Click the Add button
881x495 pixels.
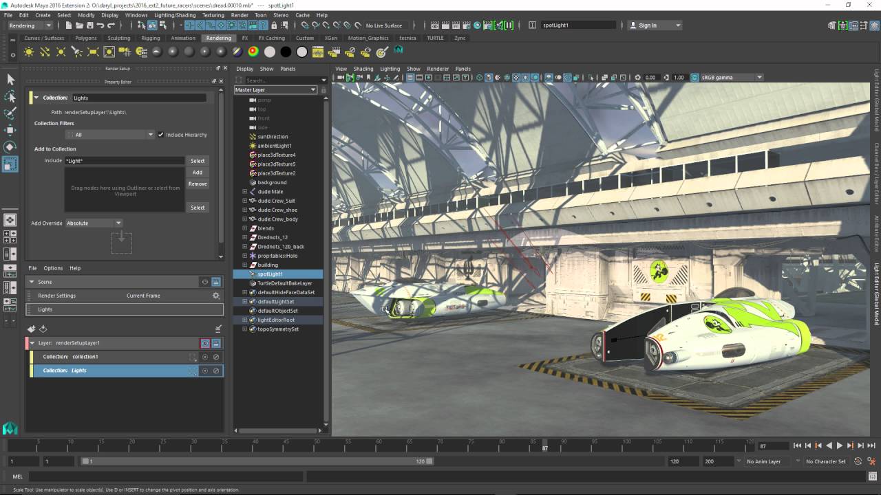(x=198, y=173)
